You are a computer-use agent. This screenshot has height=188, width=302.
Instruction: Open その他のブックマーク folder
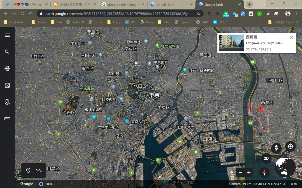(283, 22)
